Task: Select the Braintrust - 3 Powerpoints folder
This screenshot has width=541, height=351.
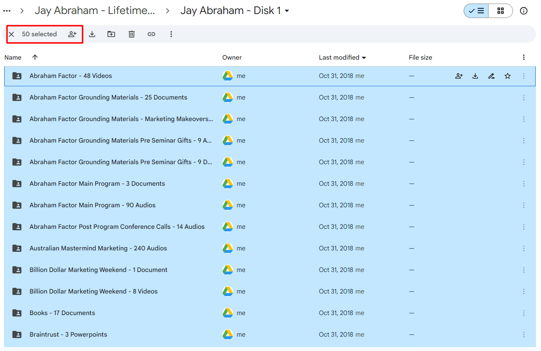Action: [270, 334]
